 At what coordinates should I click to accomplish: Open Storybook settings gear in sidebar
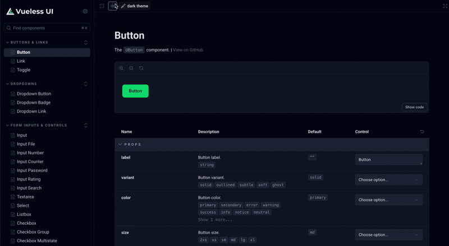click(x=85, y=11)
